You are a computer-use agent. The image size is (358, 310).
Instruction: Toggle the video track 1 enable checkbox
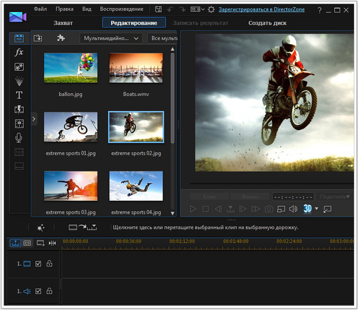point(38,263)
